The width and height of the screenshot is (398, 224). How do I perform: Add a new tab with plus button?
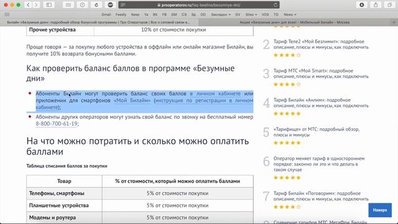click(394, 22)
